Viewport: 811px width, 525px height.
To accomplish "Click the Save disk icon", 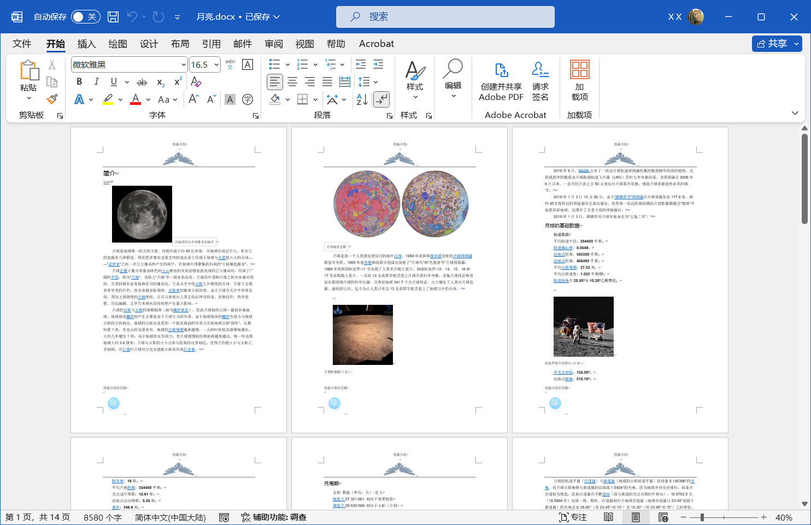I will (x=113, y=17).
